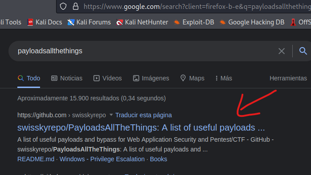Screen dimensions: 311x175
Task: Click the Imágenes picture icon
Action: 136,78
